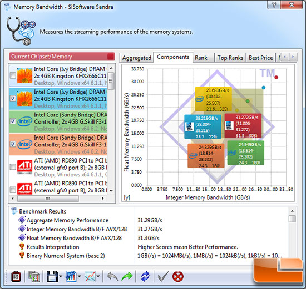Click the tab strip right scroll arrow
306x289 pixels.
tap(293, 57)
